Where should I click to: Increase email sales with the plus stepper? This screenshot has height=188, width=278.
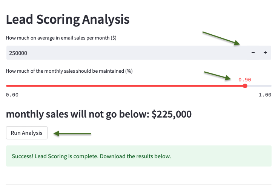[x=265, y=53]
